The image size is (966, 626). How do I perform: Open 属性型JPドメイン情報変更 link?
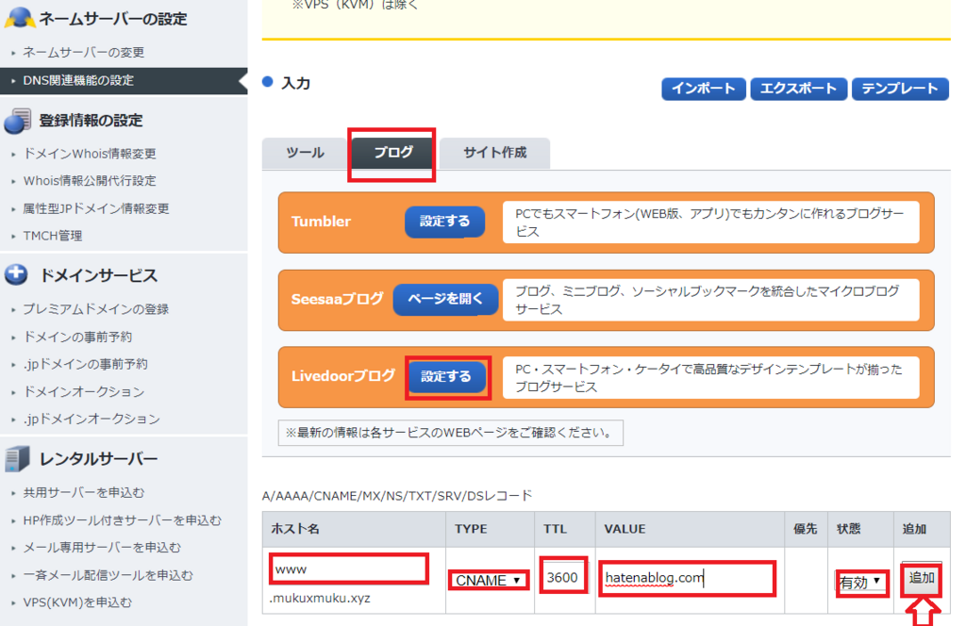[96, 208]
